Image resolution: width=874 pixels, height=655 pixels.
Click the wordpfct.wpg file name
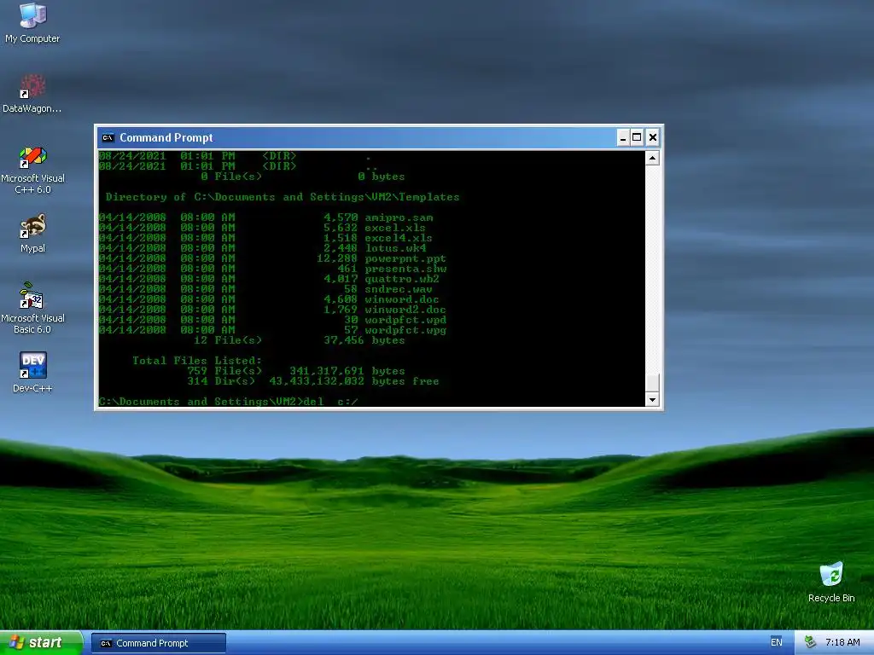tap(405, 330)
